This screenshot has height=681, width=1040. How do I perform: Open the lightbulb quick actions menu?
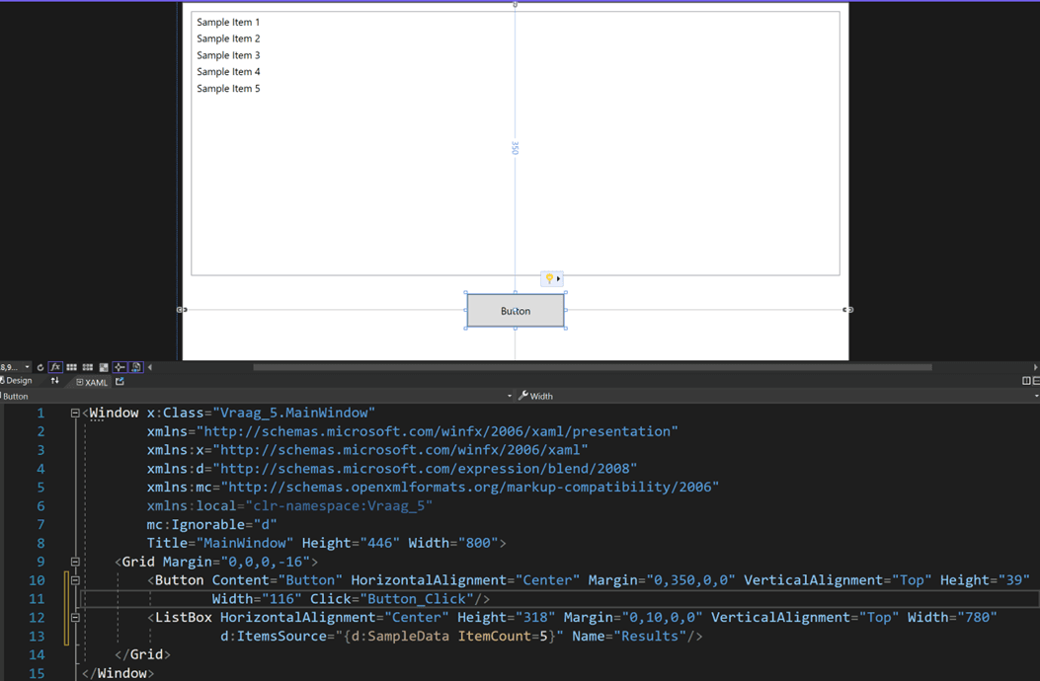(552, 278)
